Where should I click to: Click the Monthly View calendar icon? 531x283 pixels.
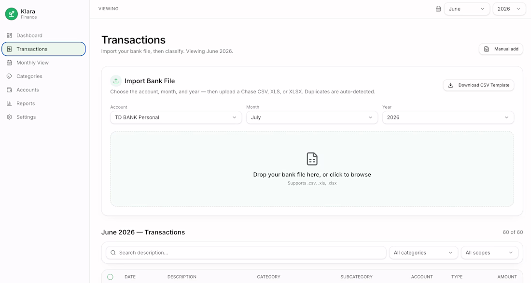pyautogui.click(x=9, y=63)
